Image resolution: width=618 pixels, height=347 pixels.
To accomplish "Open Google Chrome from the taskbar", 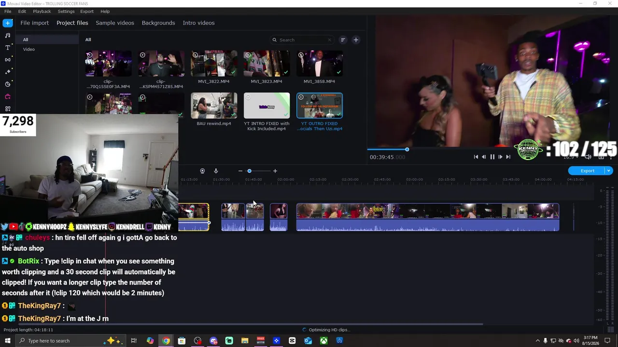I will (x=166, y=341).
